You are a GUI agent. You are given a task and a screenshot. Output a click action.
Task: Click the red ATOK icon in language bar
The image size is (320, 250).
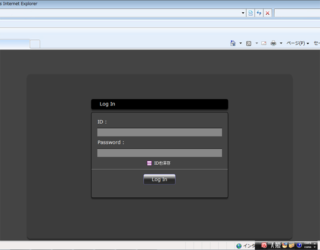(264, 245)
